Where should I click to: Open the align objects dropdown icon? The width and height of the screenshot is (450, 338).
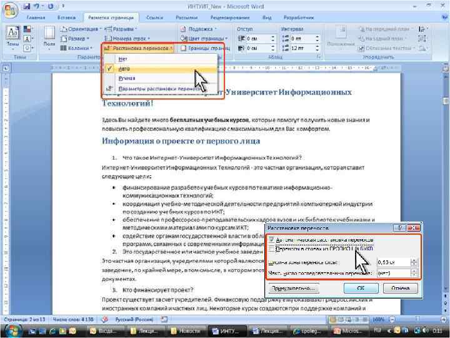(x=423, y=29)
